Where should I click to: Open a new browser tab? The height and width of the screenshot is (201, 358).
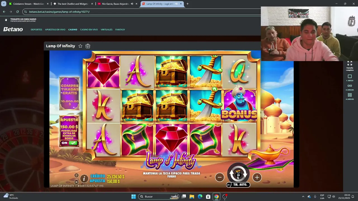coord(187,4)
